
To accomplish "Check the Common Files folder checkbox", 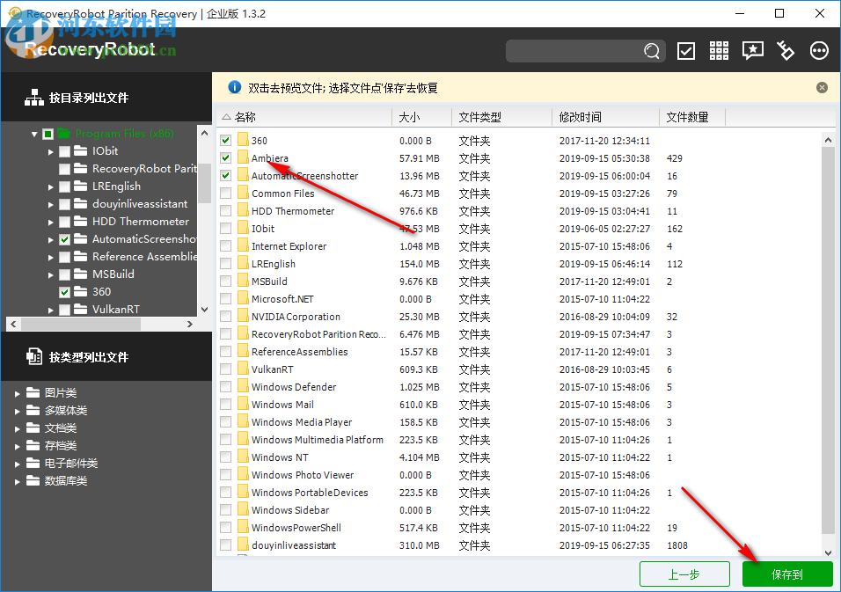I will [x=226, y=193].
